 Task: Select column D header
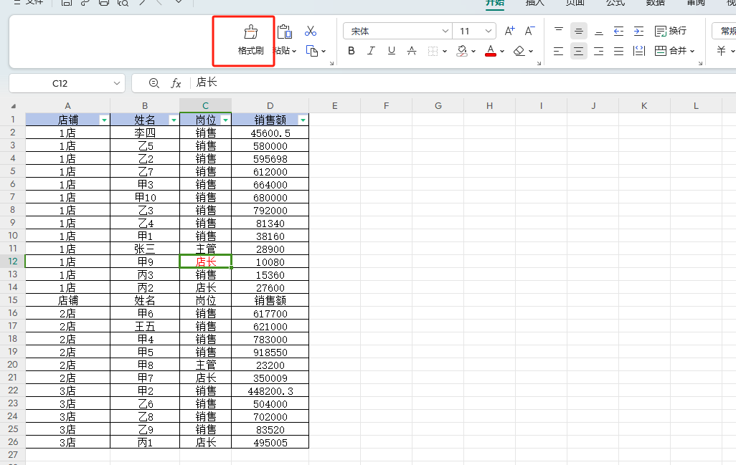coord(270,106)
